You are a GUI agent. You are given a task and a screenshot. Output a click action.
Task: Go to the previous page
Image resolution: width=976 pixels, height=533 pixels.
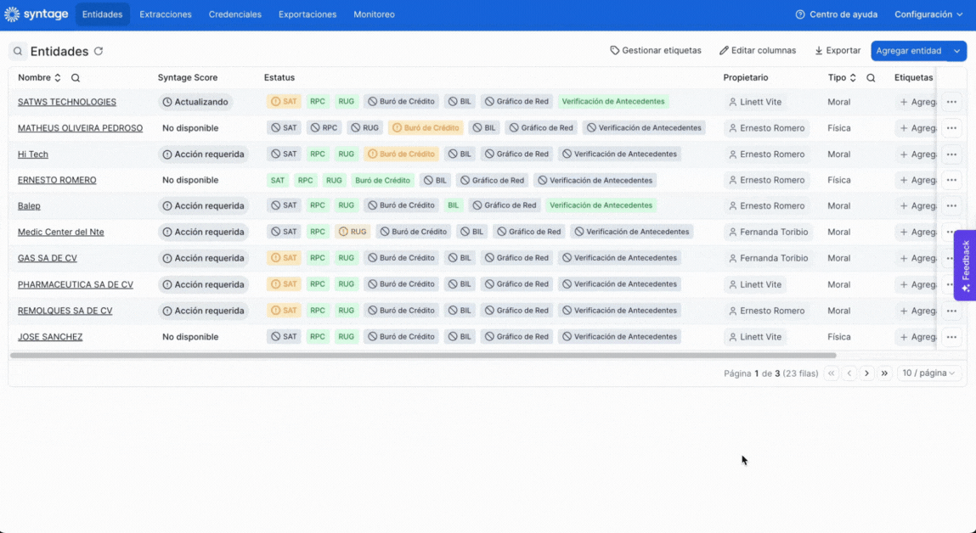pyautogui.click(x=849, y=373)
